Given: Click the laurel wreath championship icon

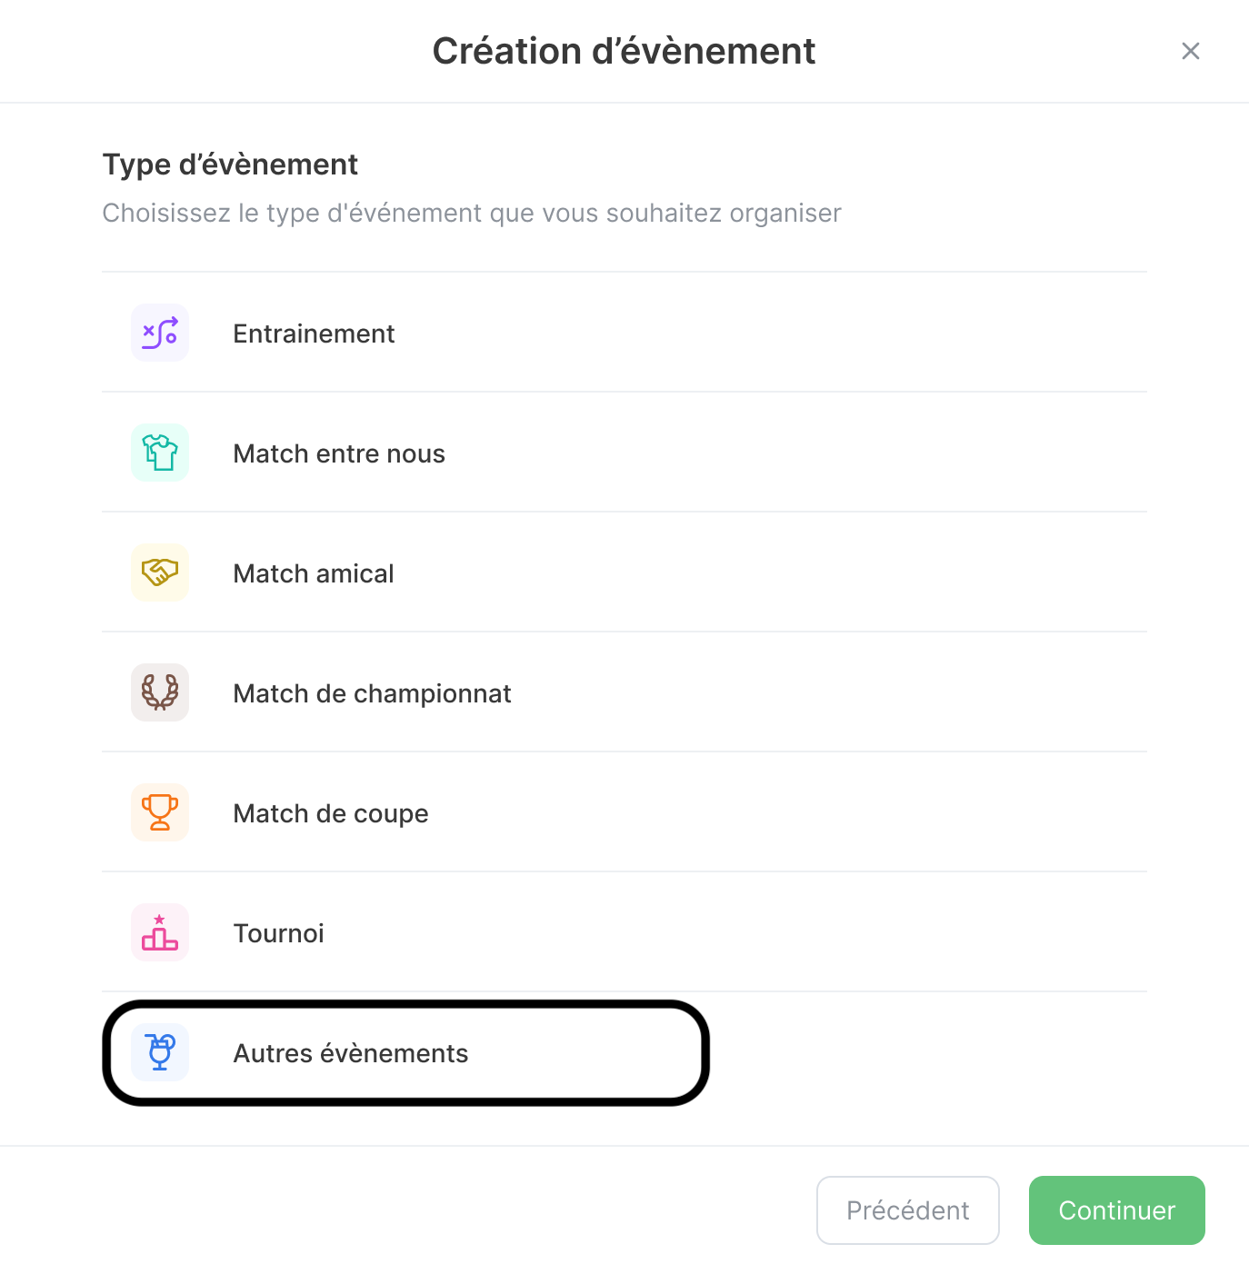Looking at the screenshot, I should pos(160,692).
